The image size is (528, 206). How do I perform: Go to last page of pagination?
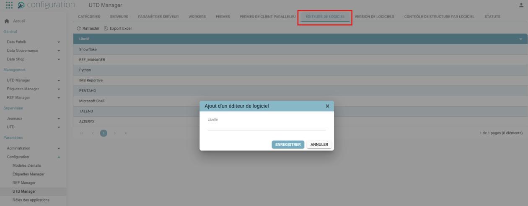tap(125, 133)
